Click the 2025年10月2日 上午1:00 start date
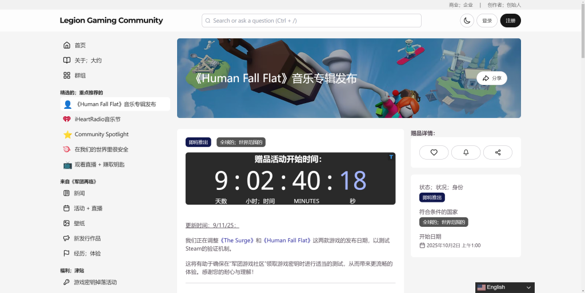585x293 pixels. coord(453,245)
